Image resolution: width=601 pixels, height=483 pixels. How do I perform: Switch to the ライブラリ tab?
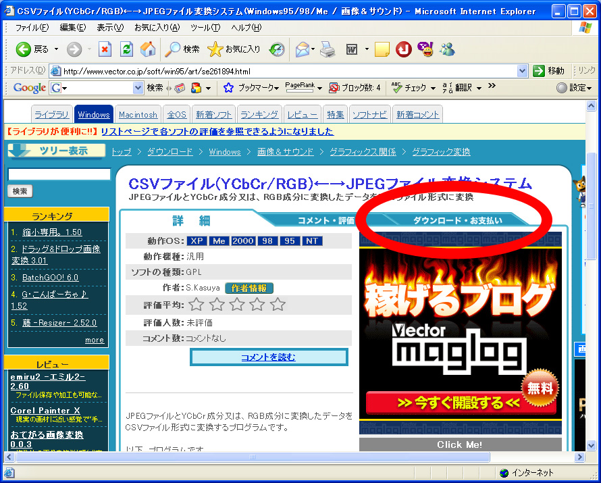click(x=52, y=115)
